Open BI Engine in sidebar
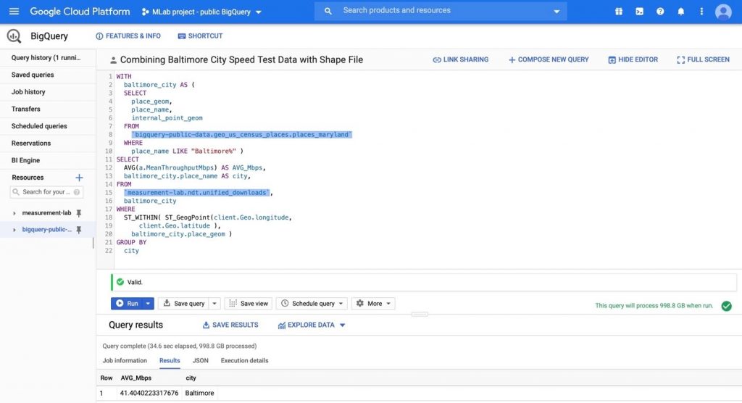 [x=25, y=160]
